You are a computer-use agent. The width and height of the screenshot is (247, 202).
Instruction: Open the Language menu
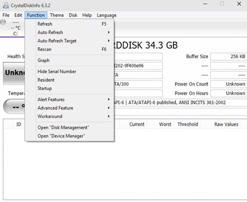coord(107,15)
